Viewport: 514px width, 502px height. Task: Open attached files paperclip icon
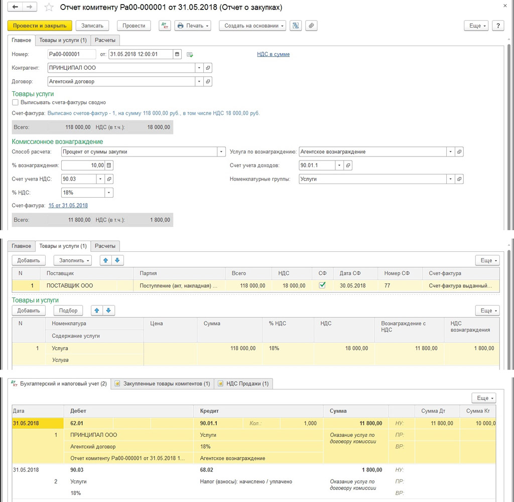point(311,26)
